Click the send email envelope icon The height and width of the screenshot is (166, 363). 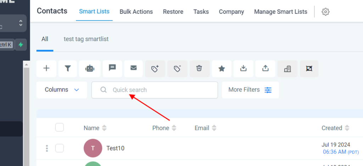134,68
